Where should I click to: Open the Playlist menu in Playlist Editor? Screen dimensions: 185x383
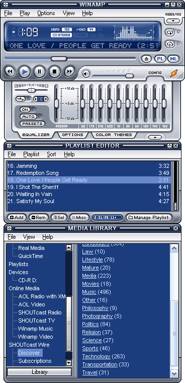[x=31, y=154]
